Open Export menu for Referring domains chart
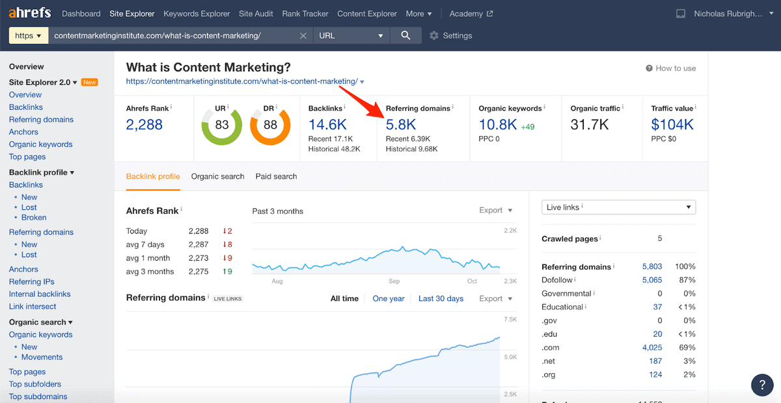This screenshot has width=781, height=403. [x=496, y=299]
